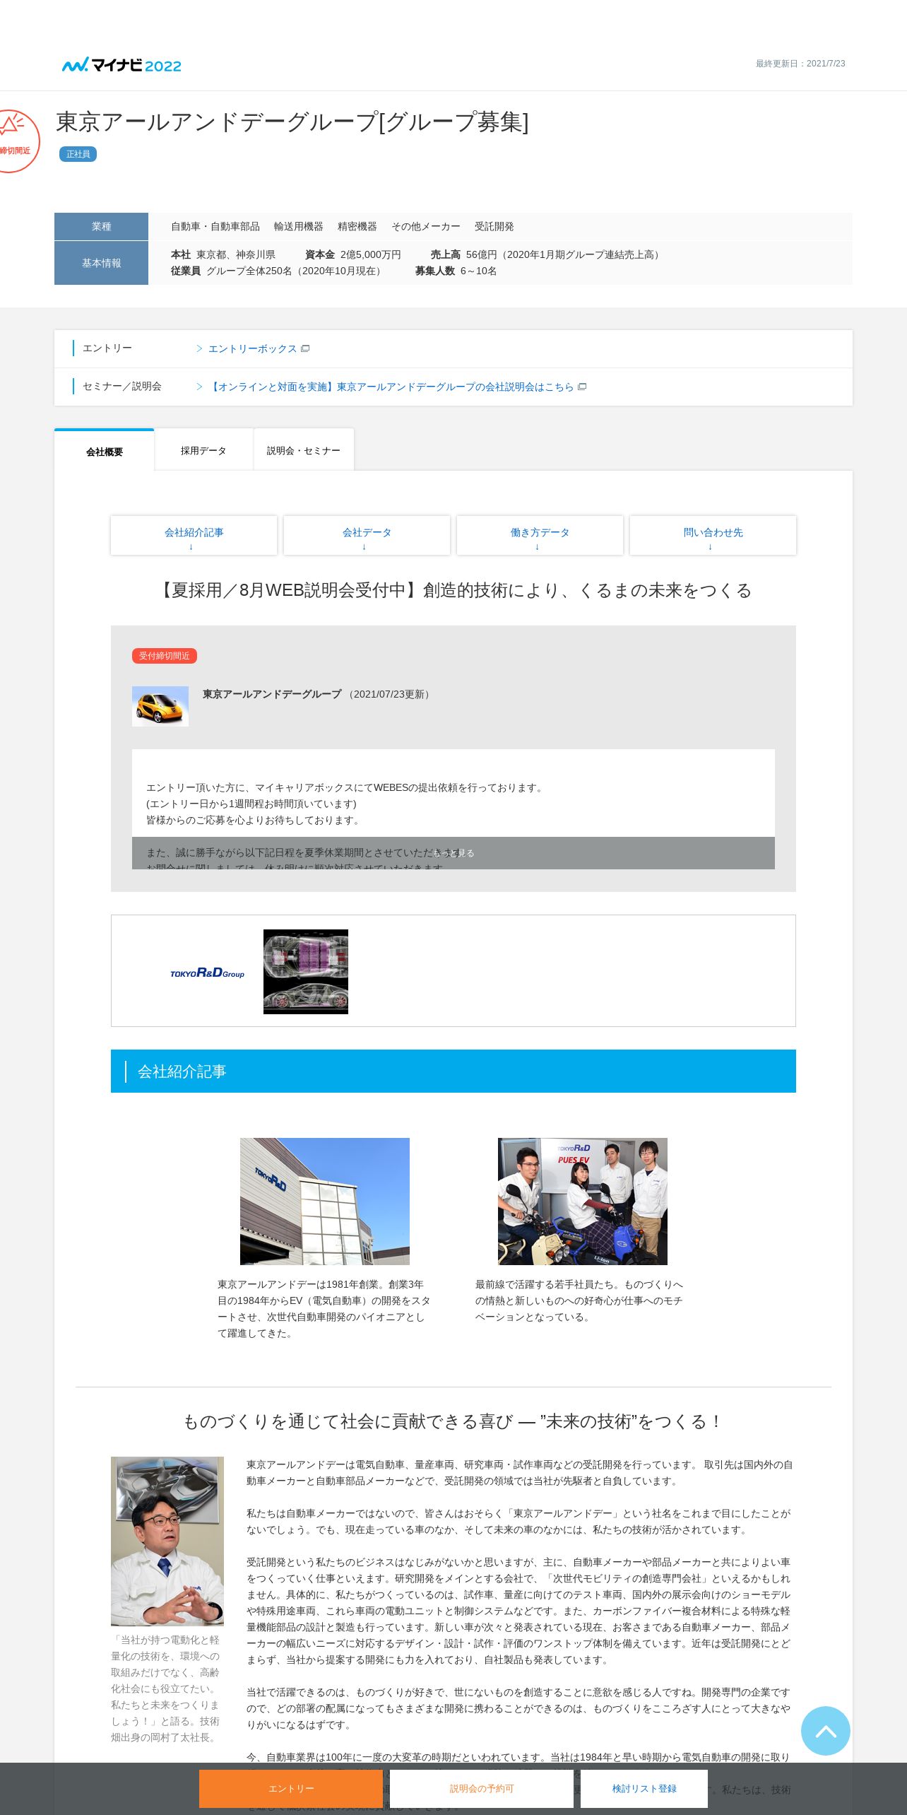Image resolution: width=907 pixels, height=1815 pixels.
Task: Click the その他メーカー industry text
Action: point(426,226)
